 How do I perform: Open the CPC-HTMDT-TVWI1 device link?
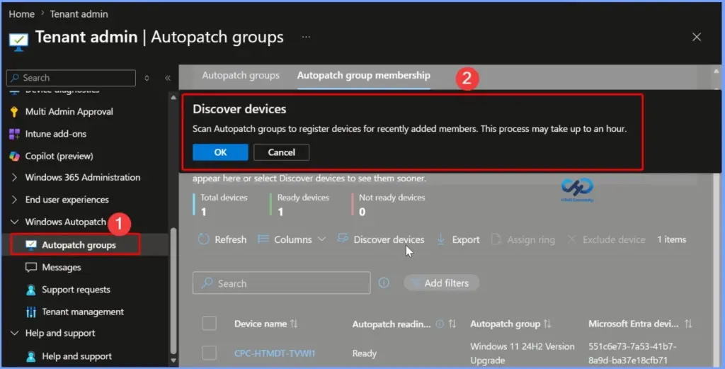275,353
